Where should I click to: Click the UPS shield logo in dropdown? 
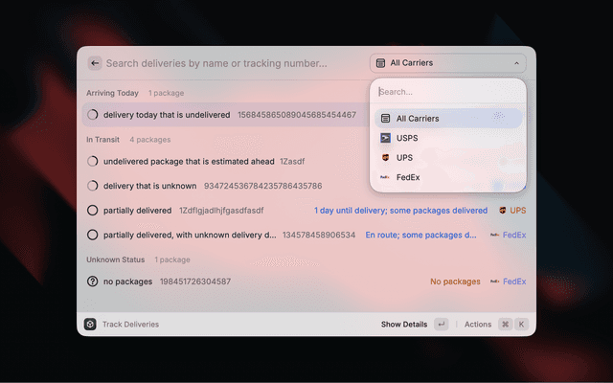point(385,158)
